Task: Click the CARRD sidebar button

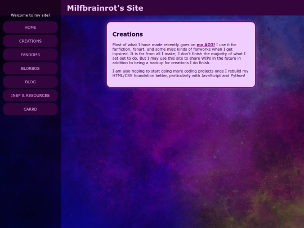Action: [x=30, y=109]
